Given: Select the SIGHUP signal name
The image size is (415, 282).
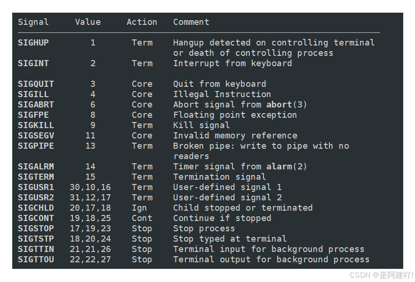Looking at the screenshot, I should (33, 43).
